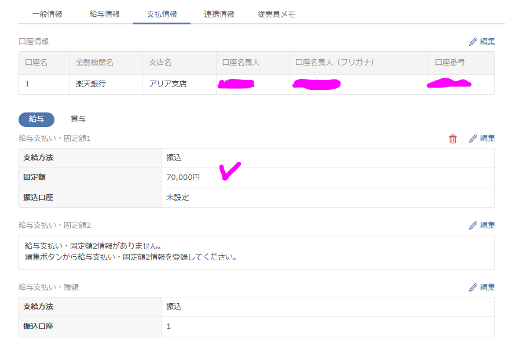Switch to the 賞与 pill toggle

78,119
